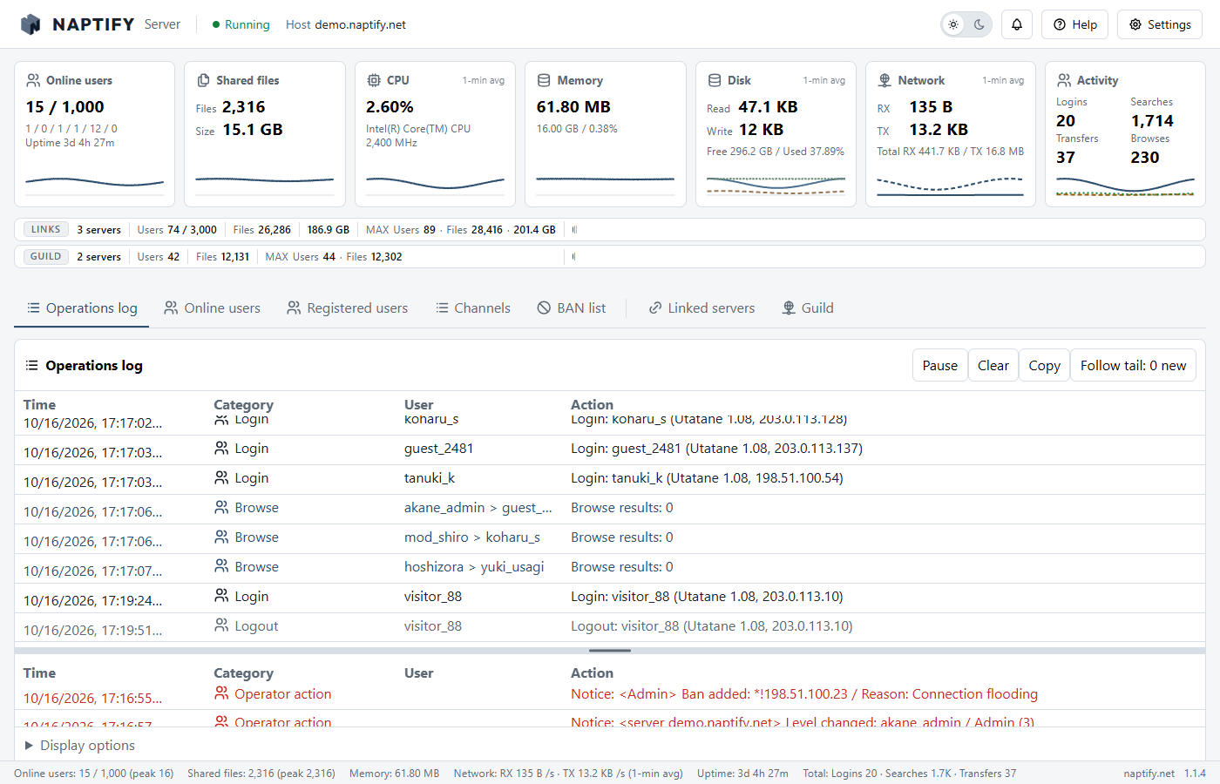Click Logout icon in visitor_88 row

tap(221, 625)
